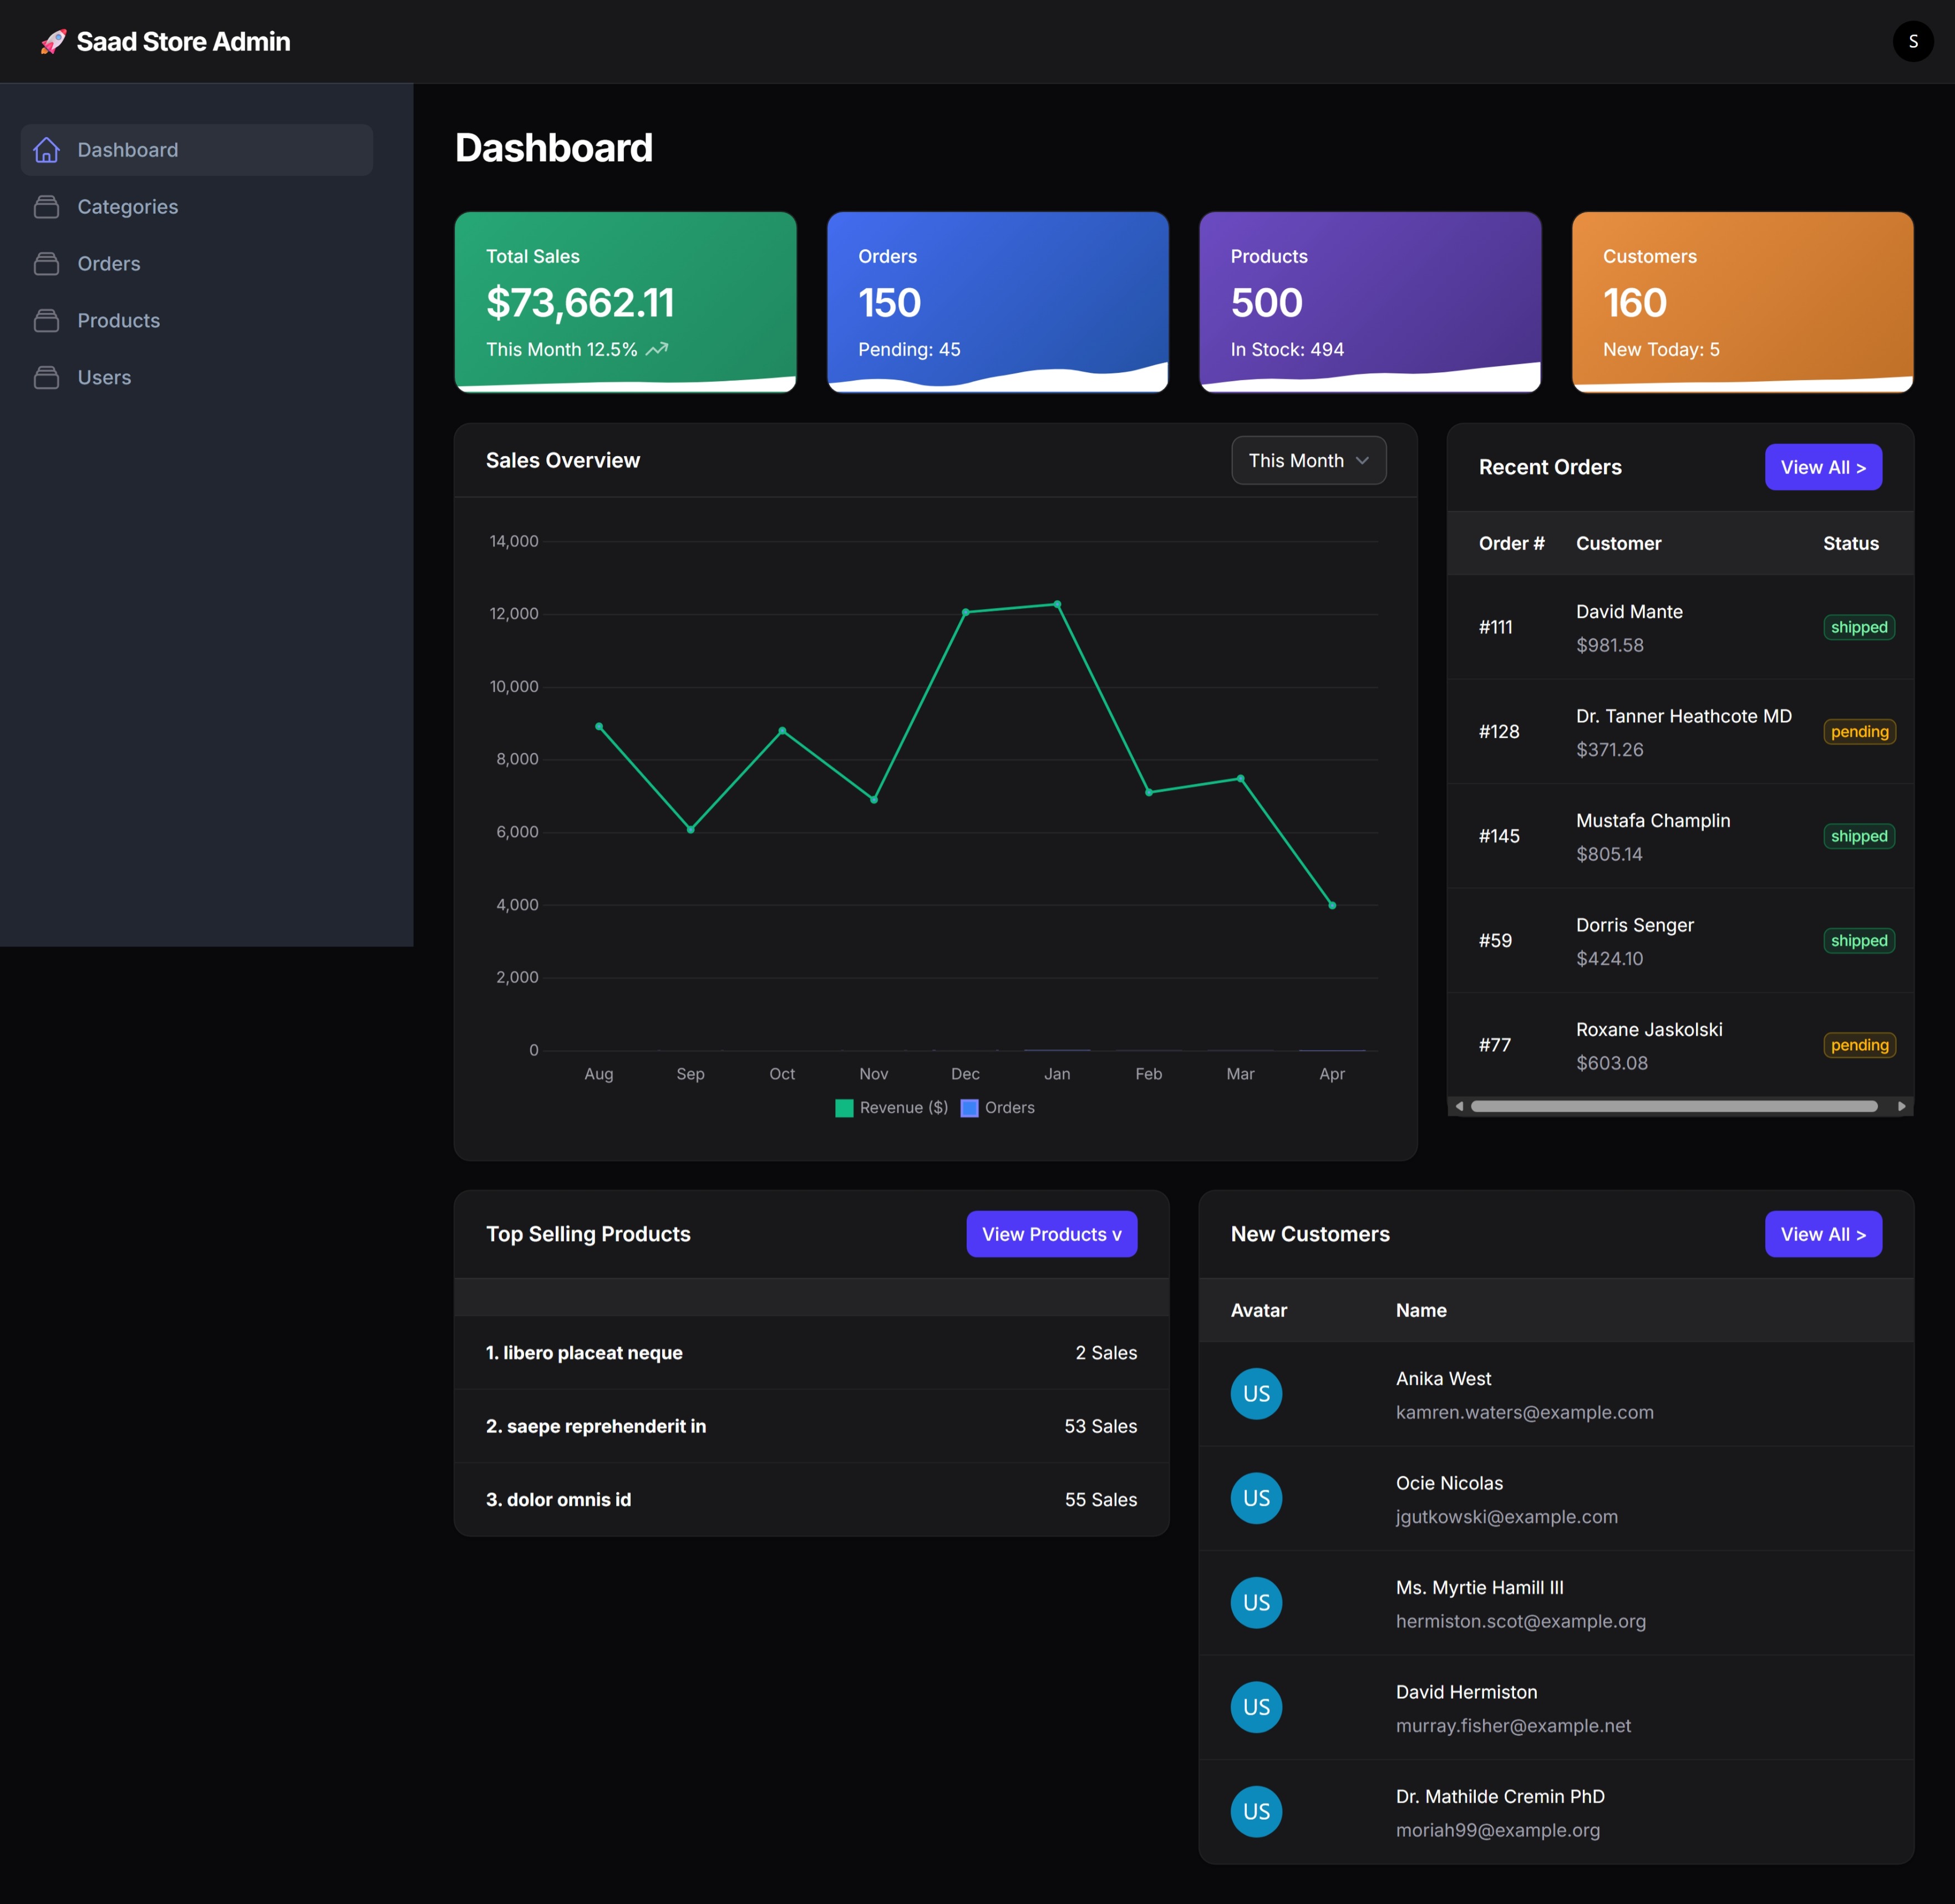
Task: Click the Orders stat card
Action: tap(998, 302)
